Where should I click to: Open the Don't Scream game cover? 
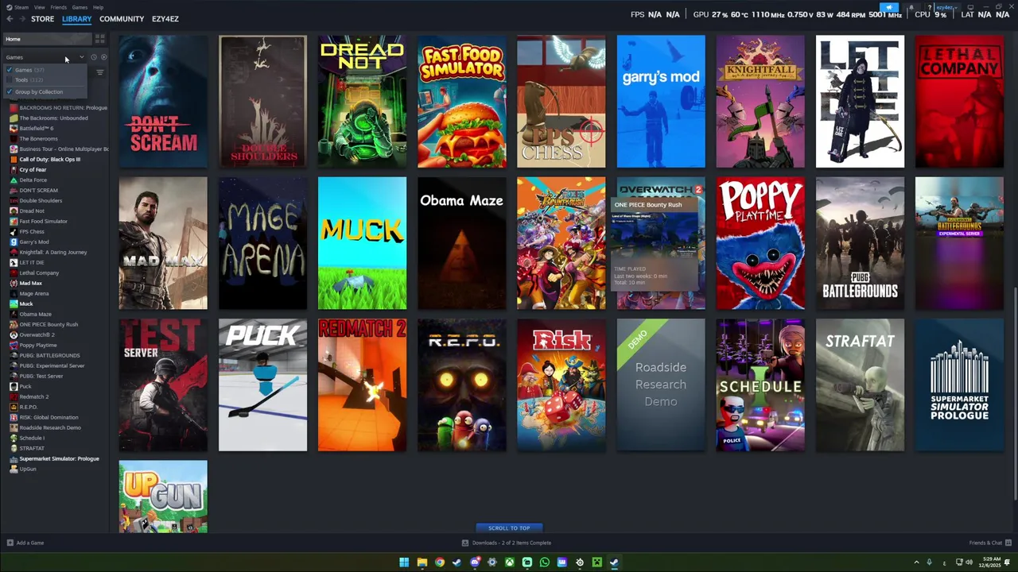[x=163, y=101]
